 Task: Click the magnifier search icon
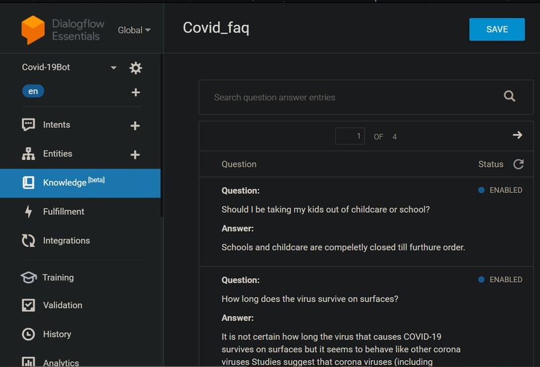(x=509, y=96)
